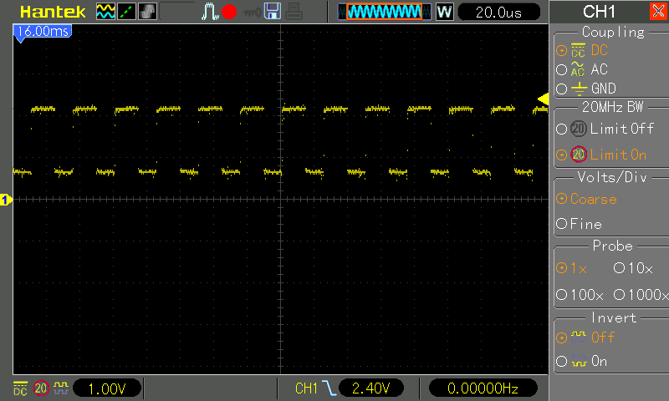This screenshot has height=401, width=669.
Task: Click the YT waveform mode icon
Action: pyautogui.click(x=105, y=12)
